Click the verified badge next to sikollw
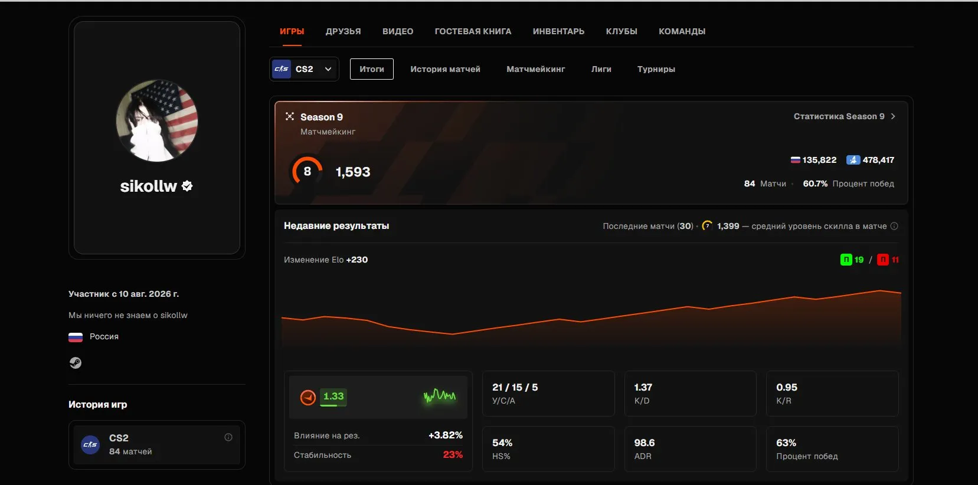The width and height of the screenshot is (978, 485). click(187, 186)
